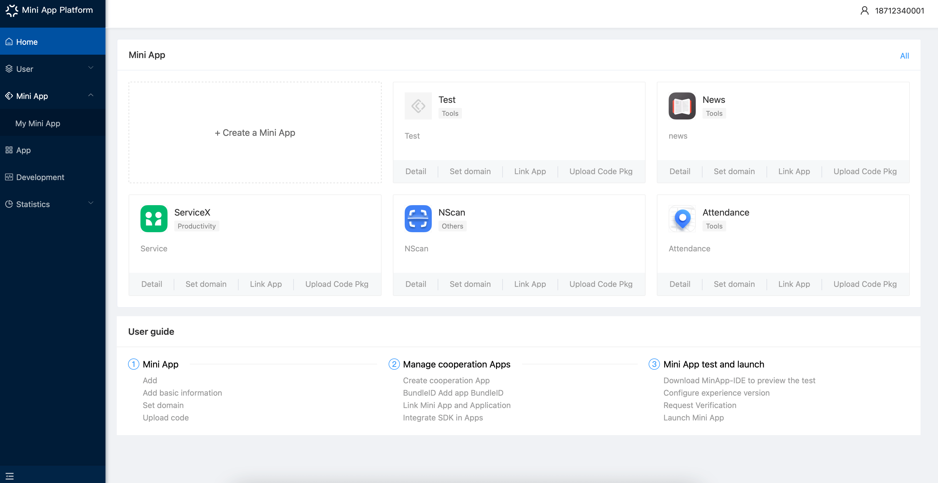
Task: Collapse the sidebar with the bottom menu icon
Action: coord(10,476)
